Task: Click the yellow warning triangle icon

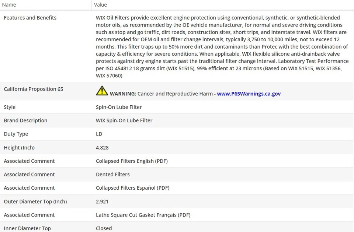Action: click(102, 91)
